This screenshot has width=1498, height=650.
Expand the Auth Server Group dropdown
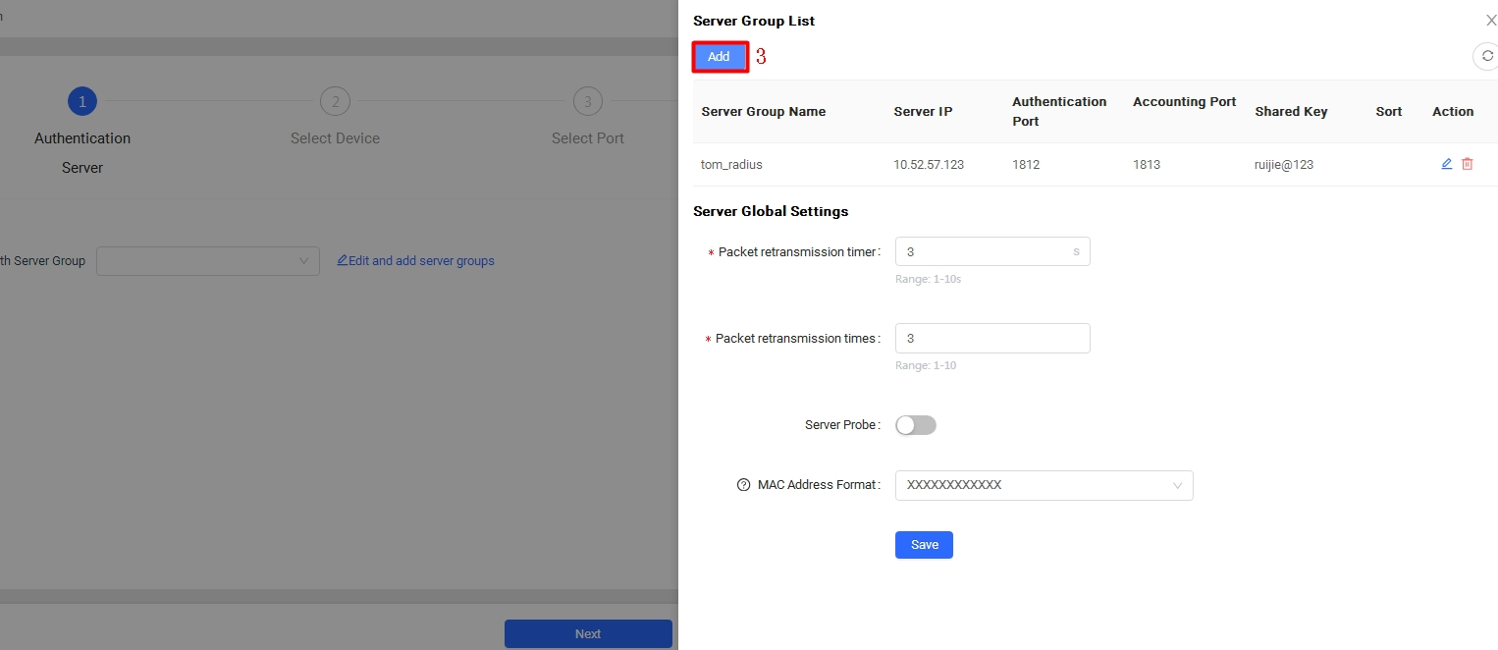tap(208, 261)
